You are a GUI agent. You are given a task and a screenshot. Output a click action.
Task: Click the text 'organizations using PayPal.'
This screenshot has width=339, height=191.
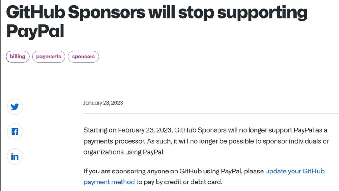124,152
